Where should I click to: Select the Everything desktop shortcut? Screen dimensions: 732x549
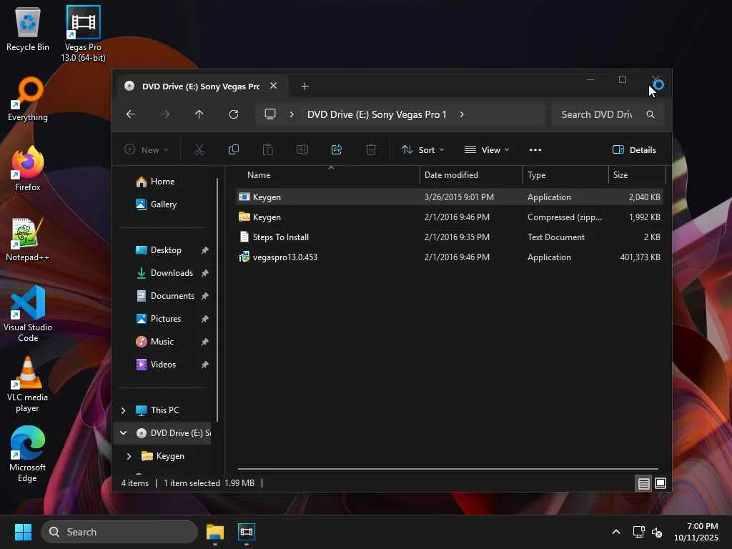(28, 99)
